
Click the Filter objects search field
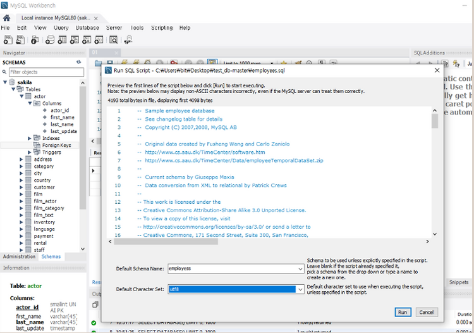(47, 72)
